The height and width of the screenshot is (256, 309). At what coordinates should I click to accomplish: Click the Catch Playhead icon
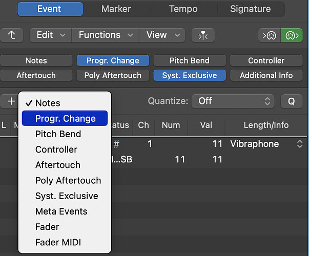click(x=203, y=35)
